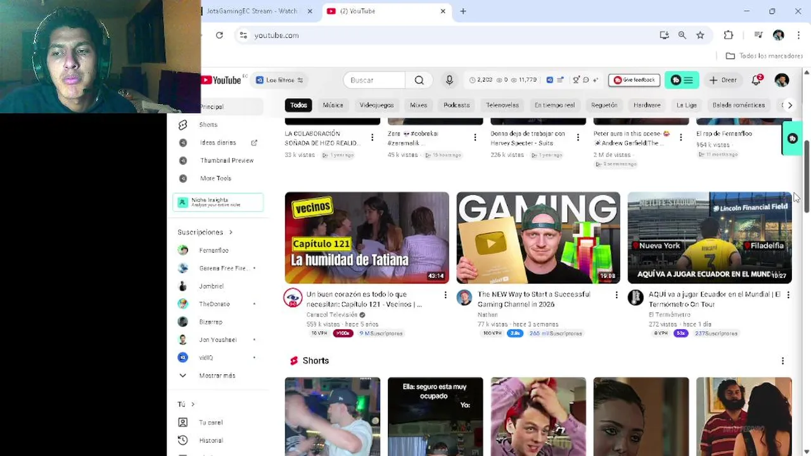Open the install app icon in address bar
The image size is (811, 456).
pyautogui.click(x=664, y=35)
